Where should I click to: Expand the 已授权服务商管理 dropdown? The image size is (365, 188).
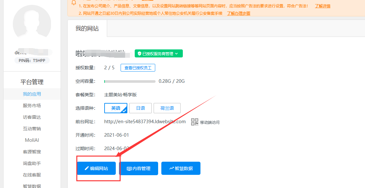[x=158, y=54]
